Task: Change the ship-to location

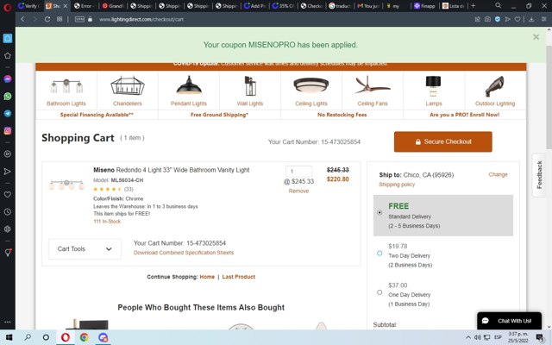Action: 498,174
